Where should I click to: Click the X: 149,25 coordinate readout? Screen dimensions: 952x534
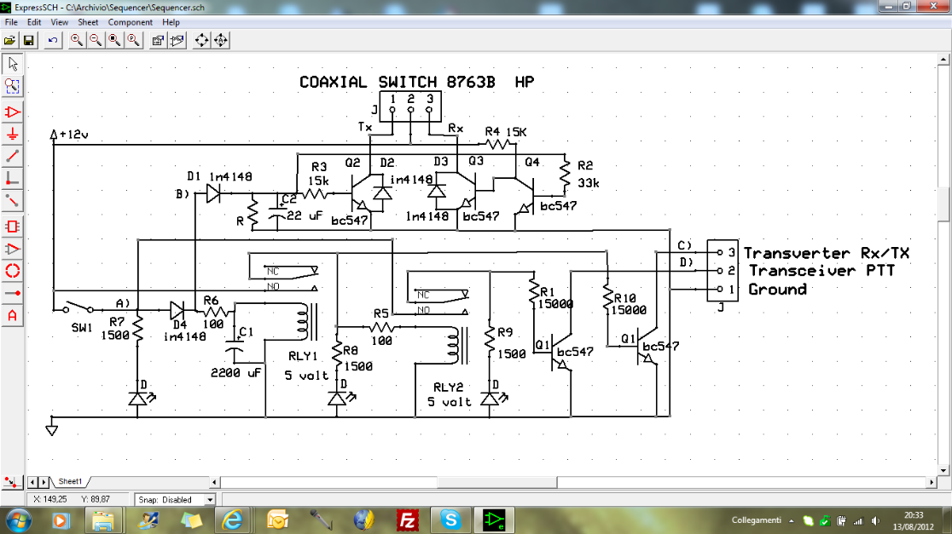point(49,499)
